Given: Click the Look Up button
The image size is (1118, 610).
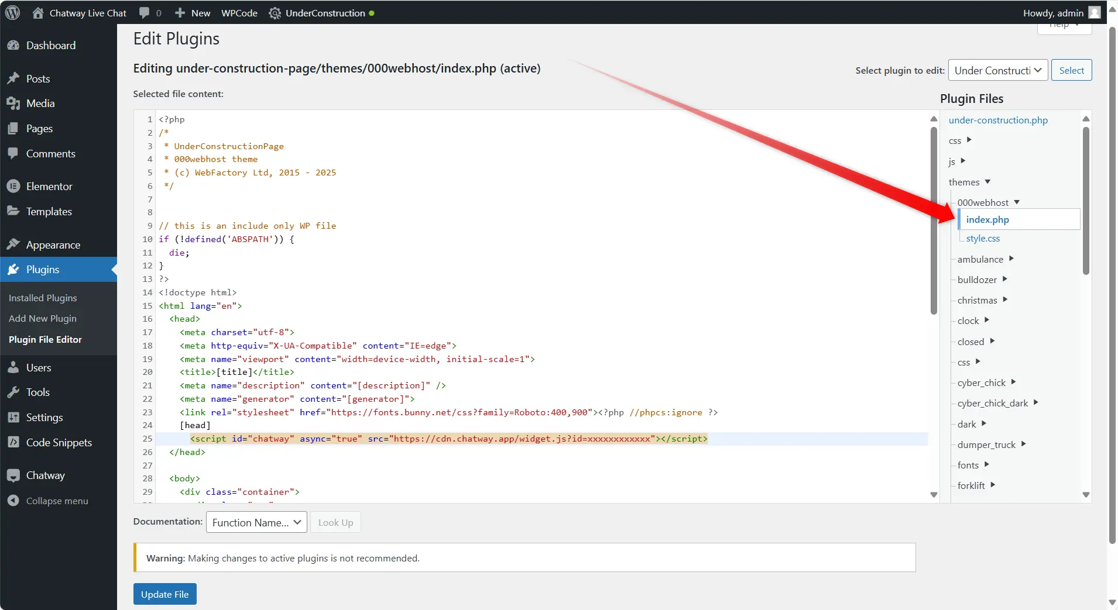Looking at the screenshot, I should (x=335, y=522).
